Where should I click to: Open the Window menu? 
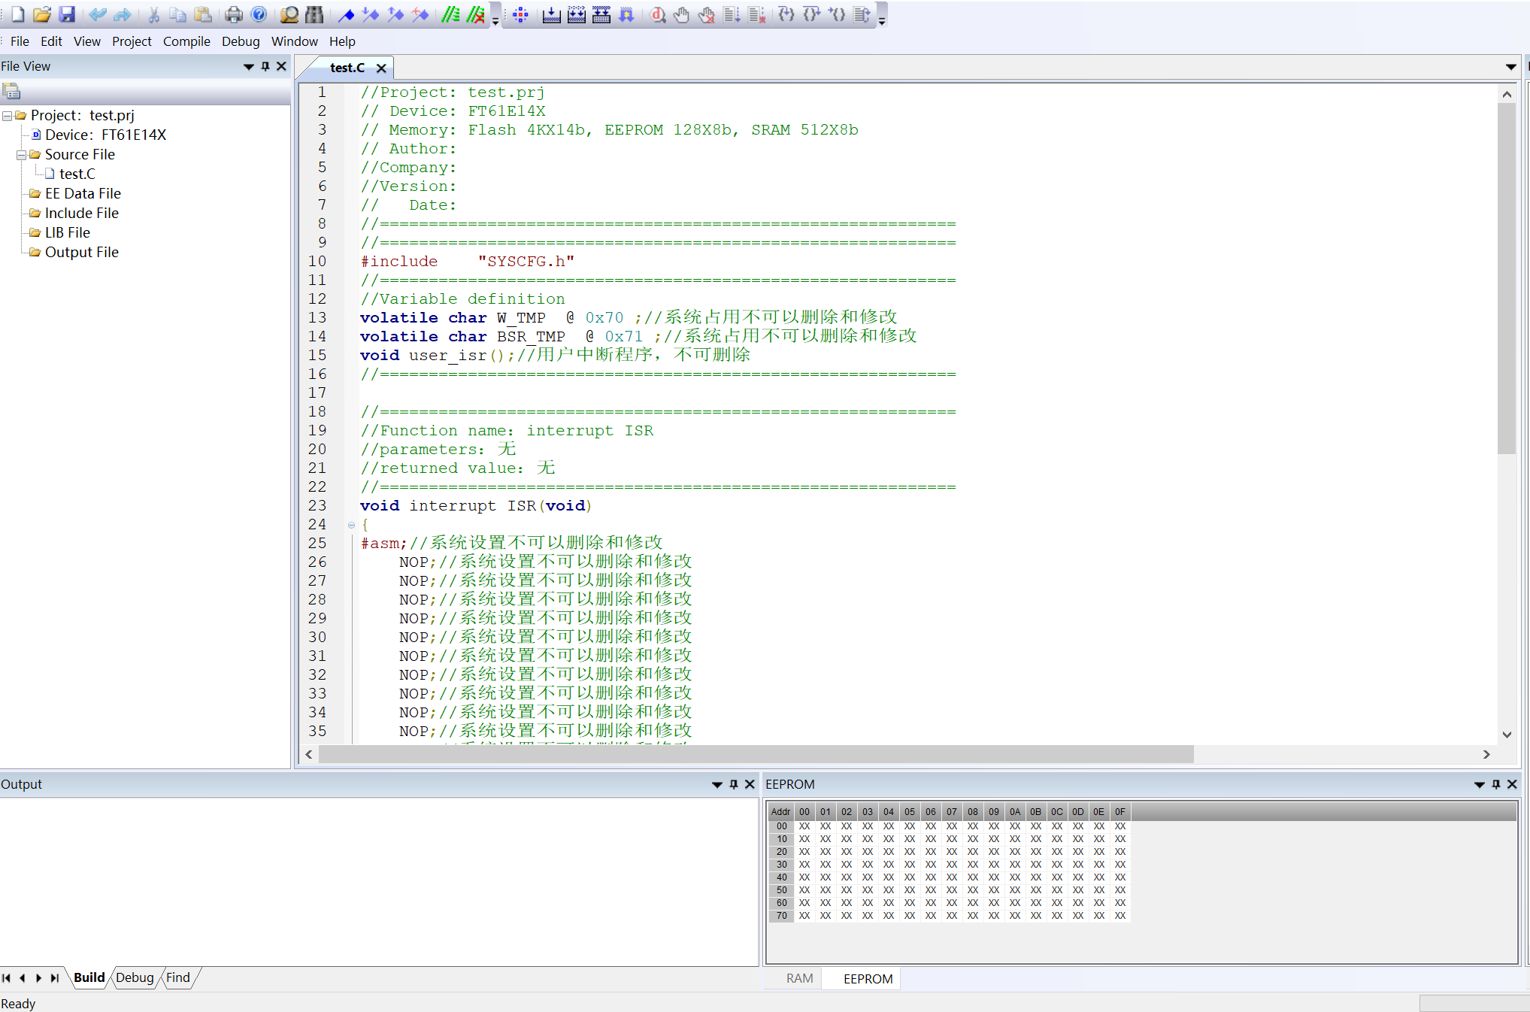[295, 41]
